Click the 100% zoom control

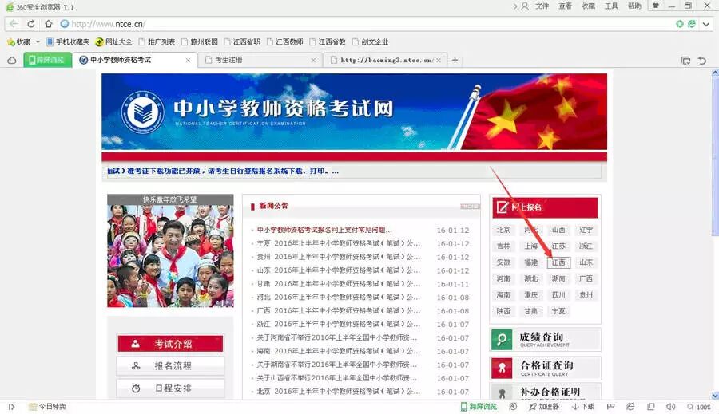pos(699,407)
